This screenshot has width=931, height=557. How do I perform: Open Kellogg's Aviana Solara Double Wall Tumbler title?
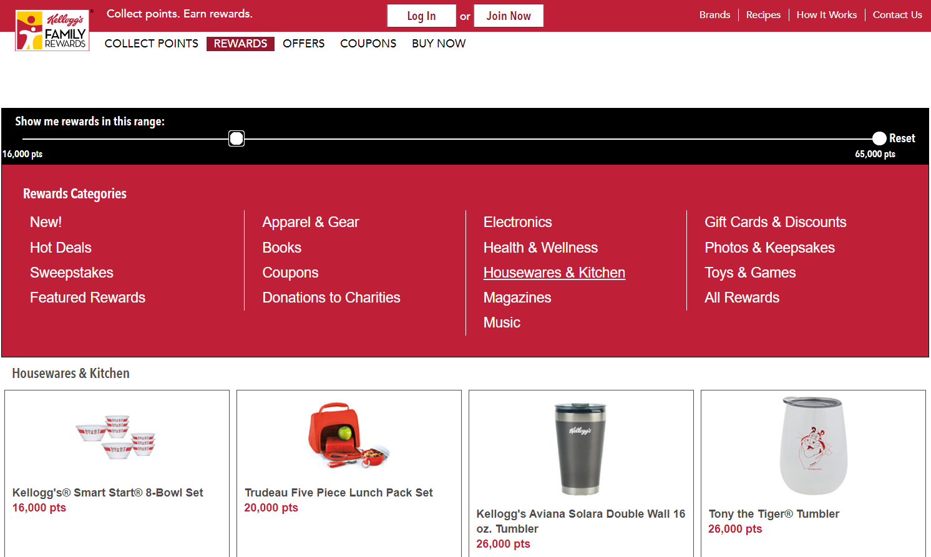581,521
